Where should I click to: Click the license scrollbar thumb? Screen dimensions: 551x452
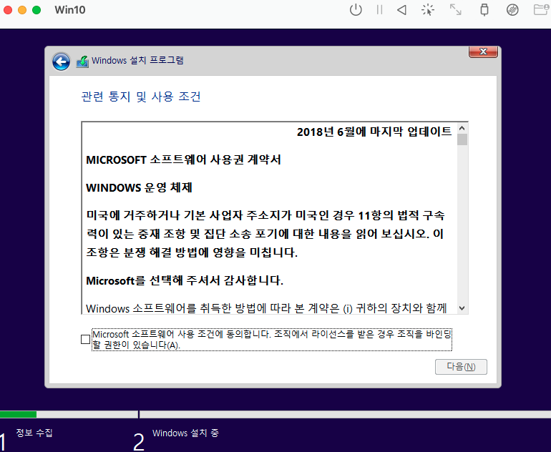point(462,139)
